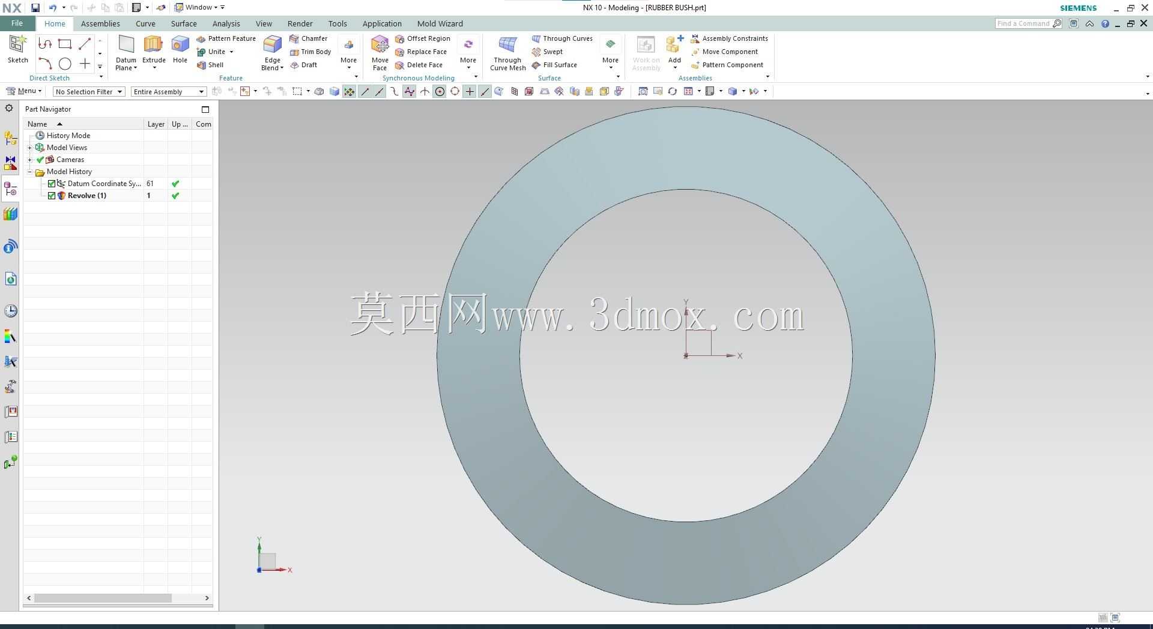Screen dimensions: 1153x629
Task: Expand the Unite dropdown arrow
Action: coord(231,52)
